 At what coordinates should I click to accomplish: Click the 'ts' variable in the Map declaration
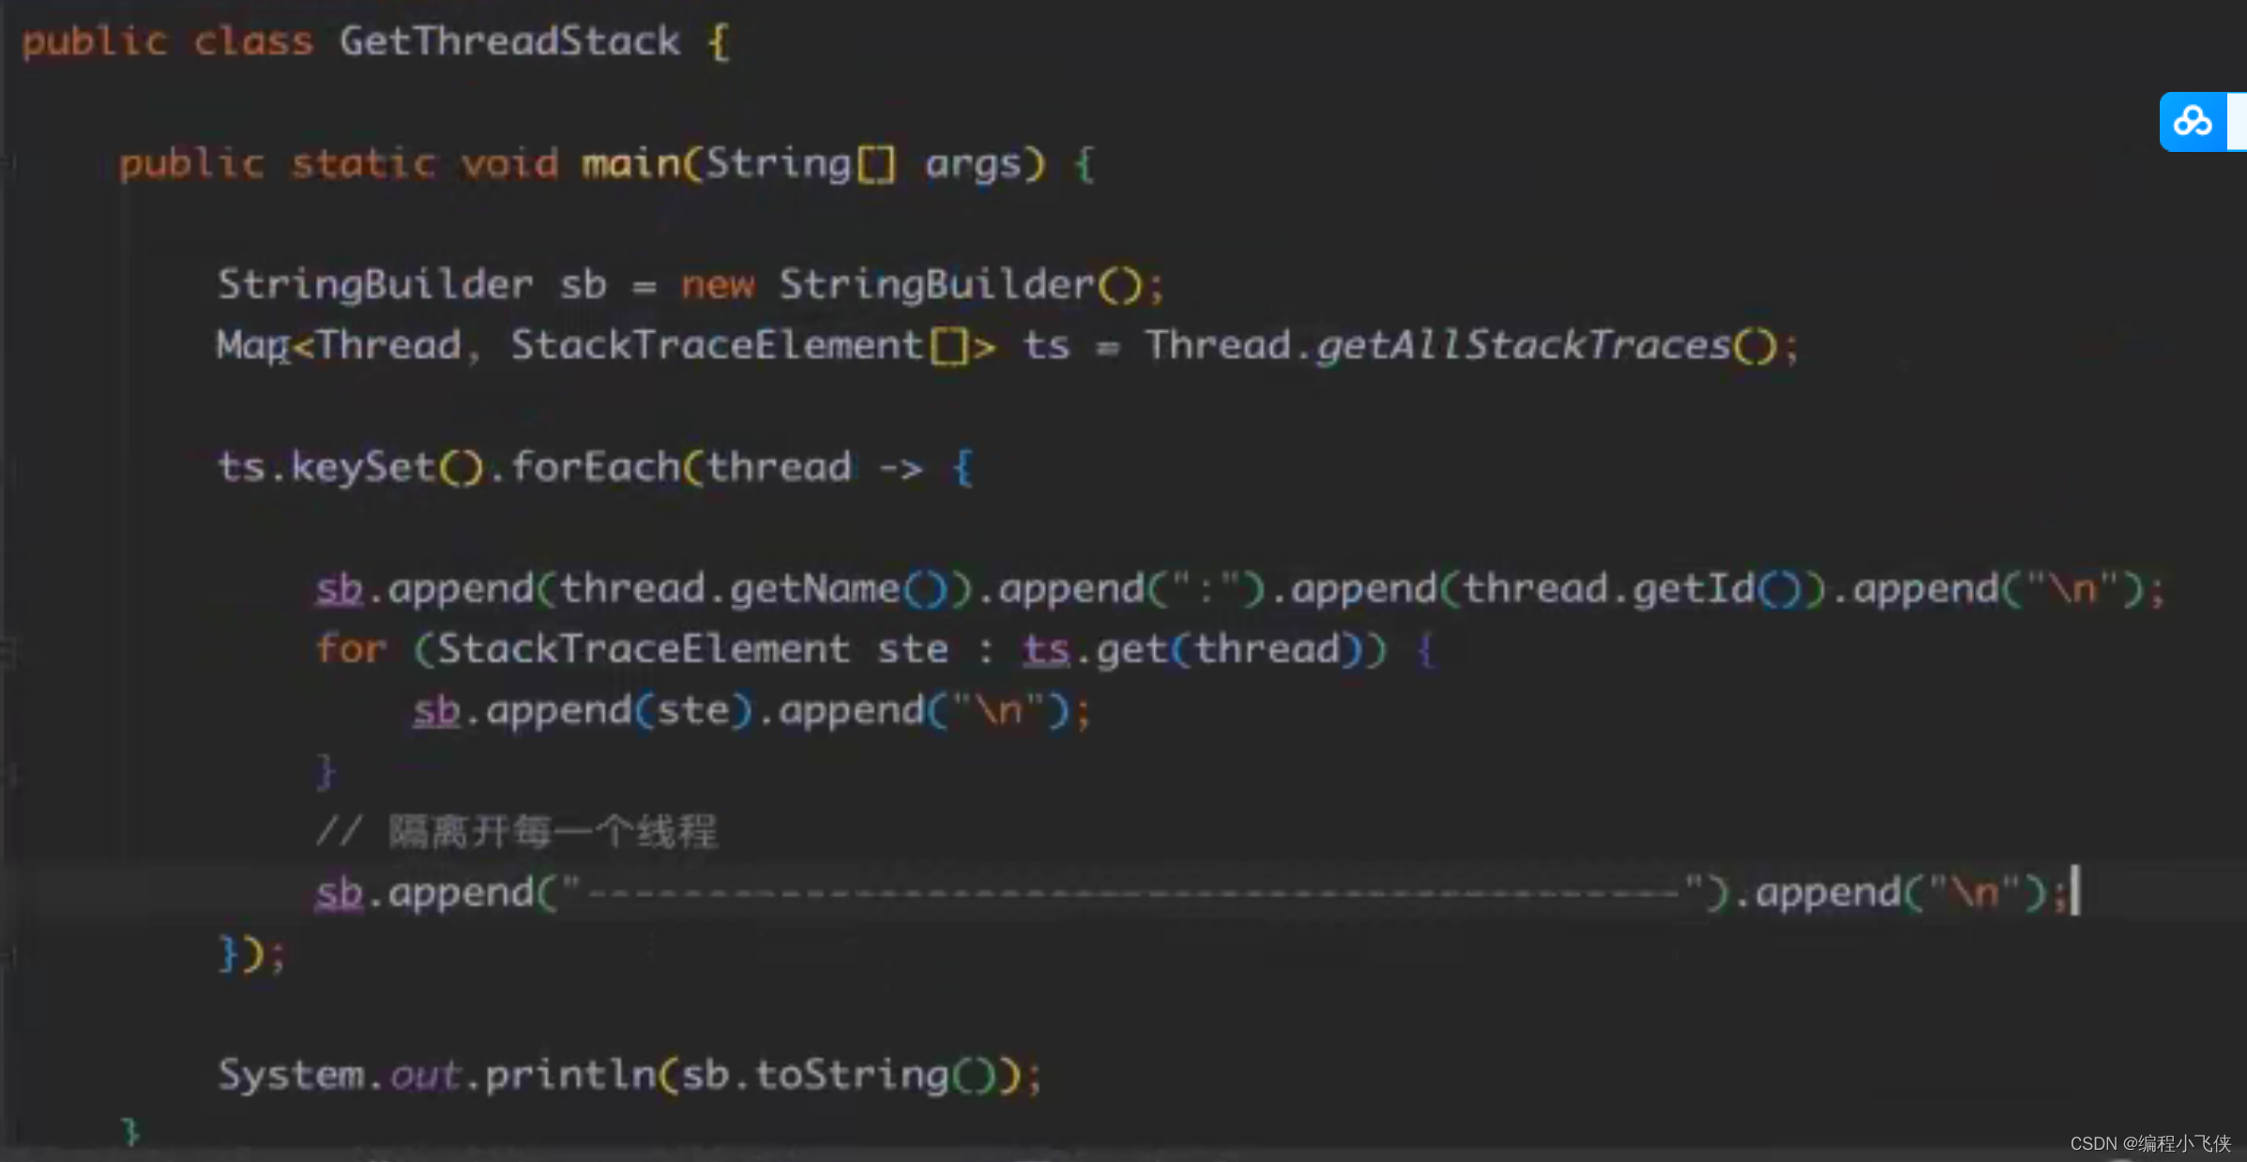click(1046, 346)
